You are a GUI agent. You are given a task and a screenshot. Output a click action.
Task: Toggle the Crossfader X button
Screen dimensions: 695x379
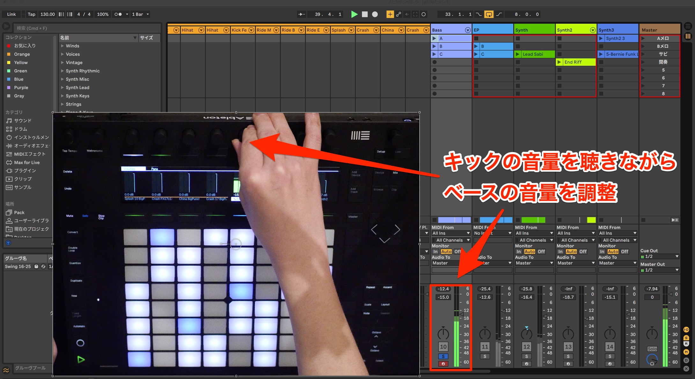coord(686,368)
